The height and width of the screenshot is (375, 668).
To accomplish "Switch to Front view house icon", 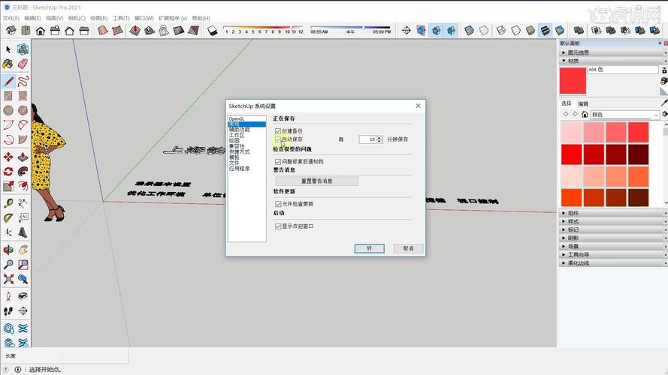I will pos(40,31).
